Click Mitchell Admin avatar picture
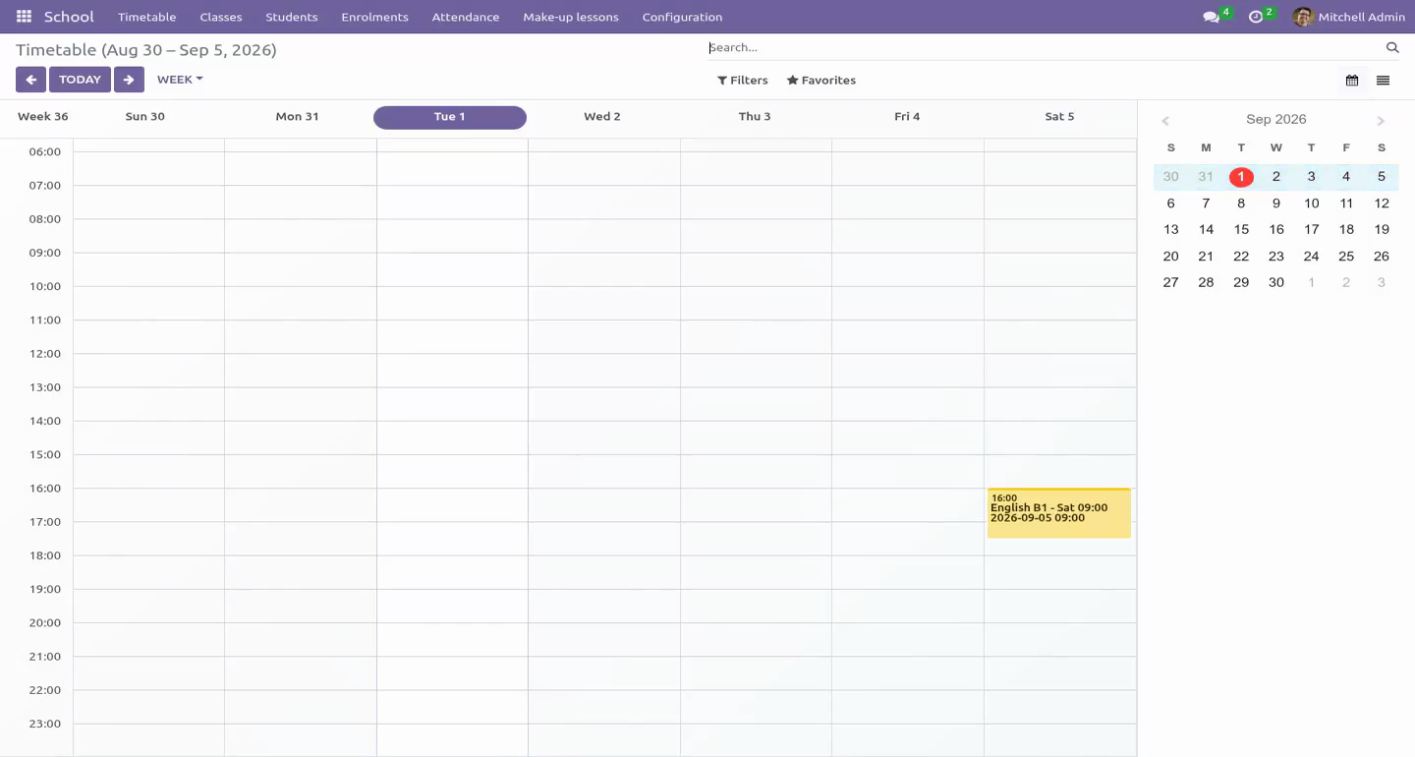The height and width of the screenshot is (757, 1415). [x=1303, y=17]
